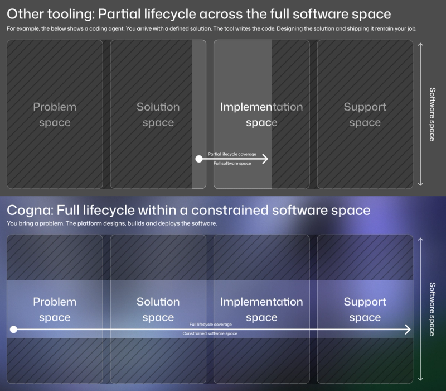446x391 pixels.
Task: Click the 'Full lifecycle coverage' label
Action: (211, 325)
